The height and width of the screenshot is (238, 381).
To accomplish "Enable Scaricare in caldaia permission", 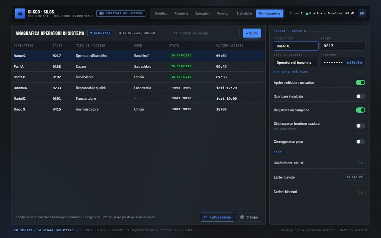I will point(360,96).
